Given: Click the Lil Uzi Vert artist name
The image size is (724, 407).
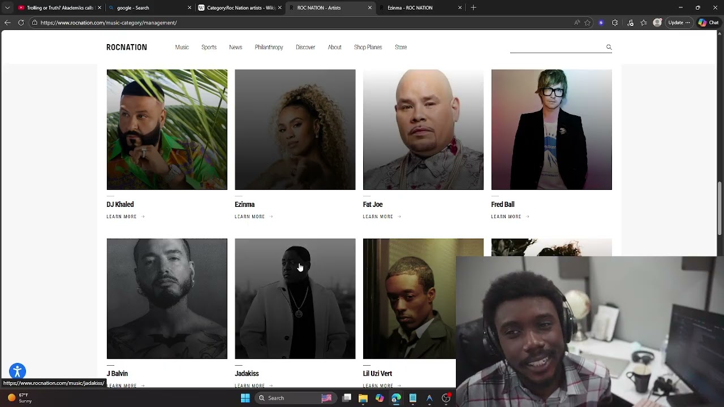Looking at the screenshot, I should 377,374.
